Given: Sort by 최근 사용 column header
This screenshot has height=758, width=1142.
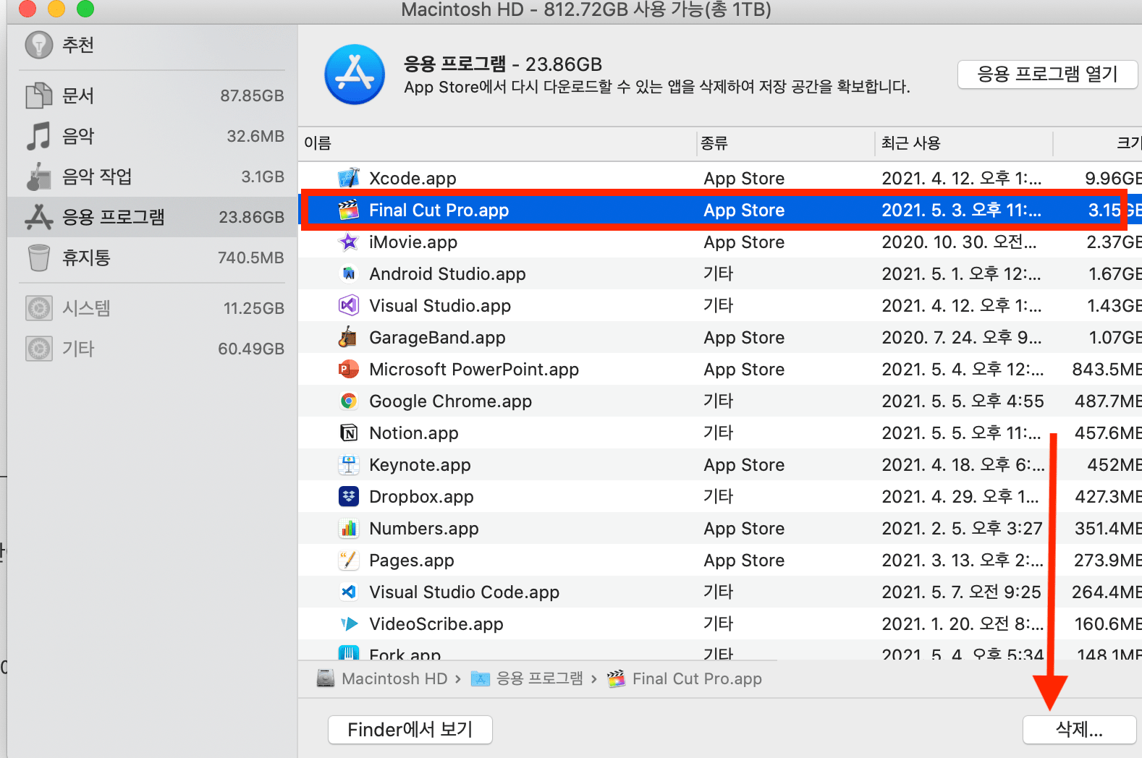Looking at the screenshot, I should pos(963,143).
